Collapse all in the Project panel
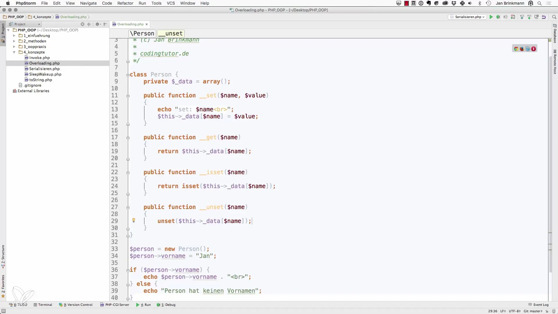Screen dimensions: 558x314 [89, 24]
